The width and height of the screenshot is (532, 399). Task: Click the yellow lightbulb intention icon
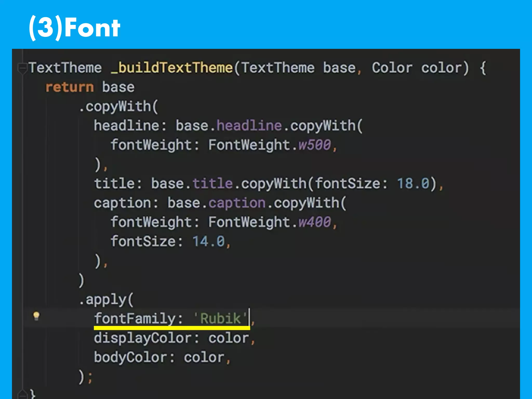click(36, 316)
